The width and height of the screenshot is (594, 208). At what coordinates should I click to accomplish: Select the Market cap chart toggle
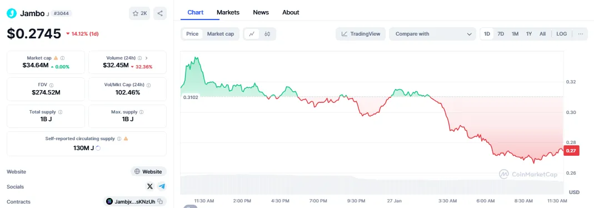click(221, 34)
